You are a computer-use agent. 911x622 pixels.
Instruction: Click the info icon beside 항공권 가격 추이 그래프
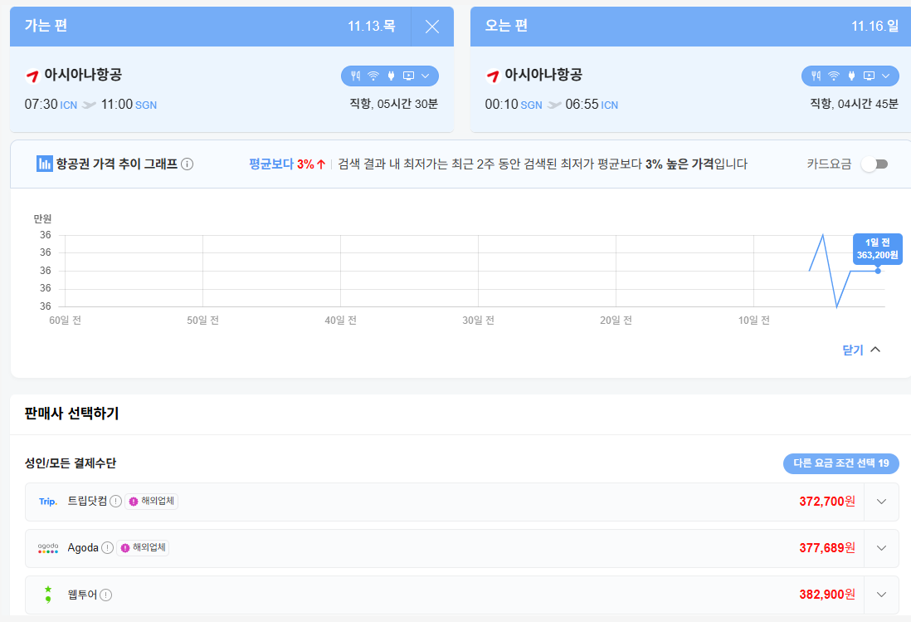point(188,164)
